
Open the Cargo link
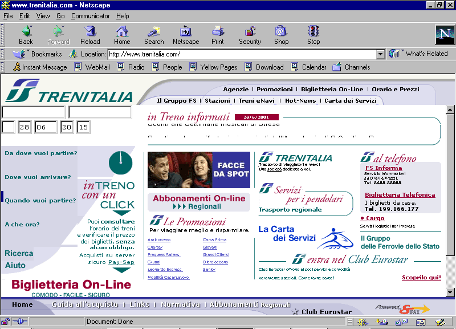tap(375, 218)
